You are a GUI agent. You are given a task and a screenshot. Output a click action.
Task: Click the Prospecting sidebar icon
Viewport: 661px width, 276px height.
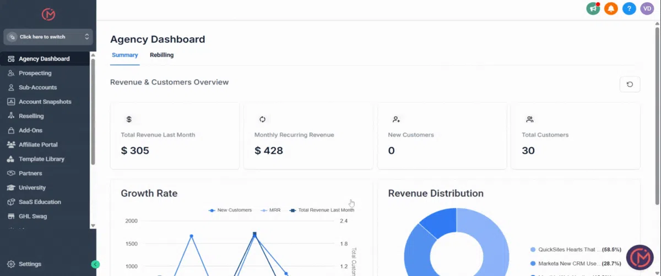(11, 73)
